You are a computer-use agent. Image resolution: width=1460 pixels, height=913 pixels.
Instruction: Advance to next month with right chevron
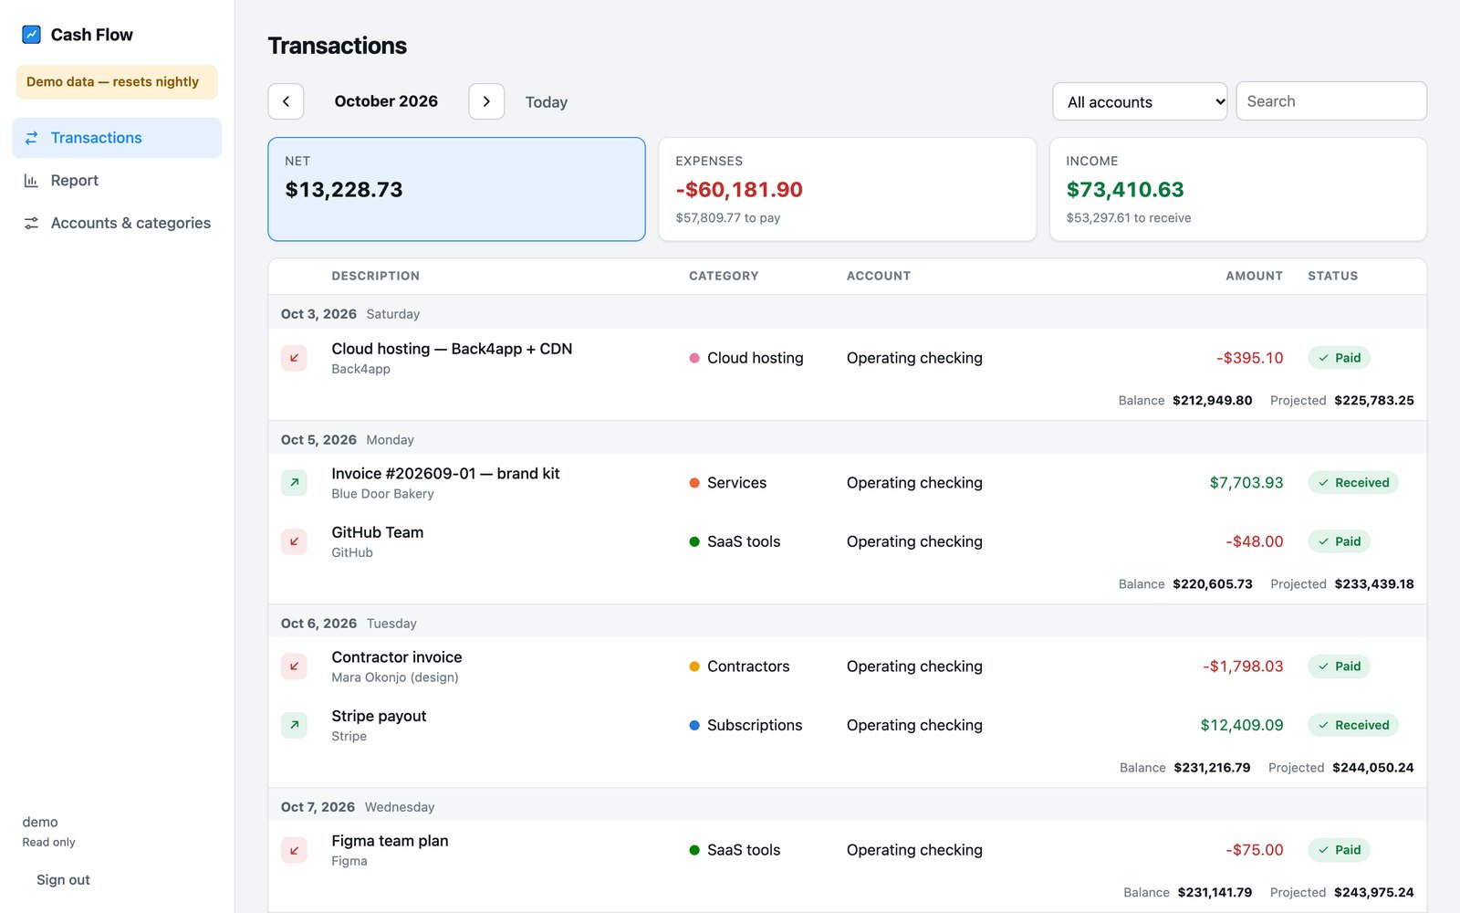point(486,101)
